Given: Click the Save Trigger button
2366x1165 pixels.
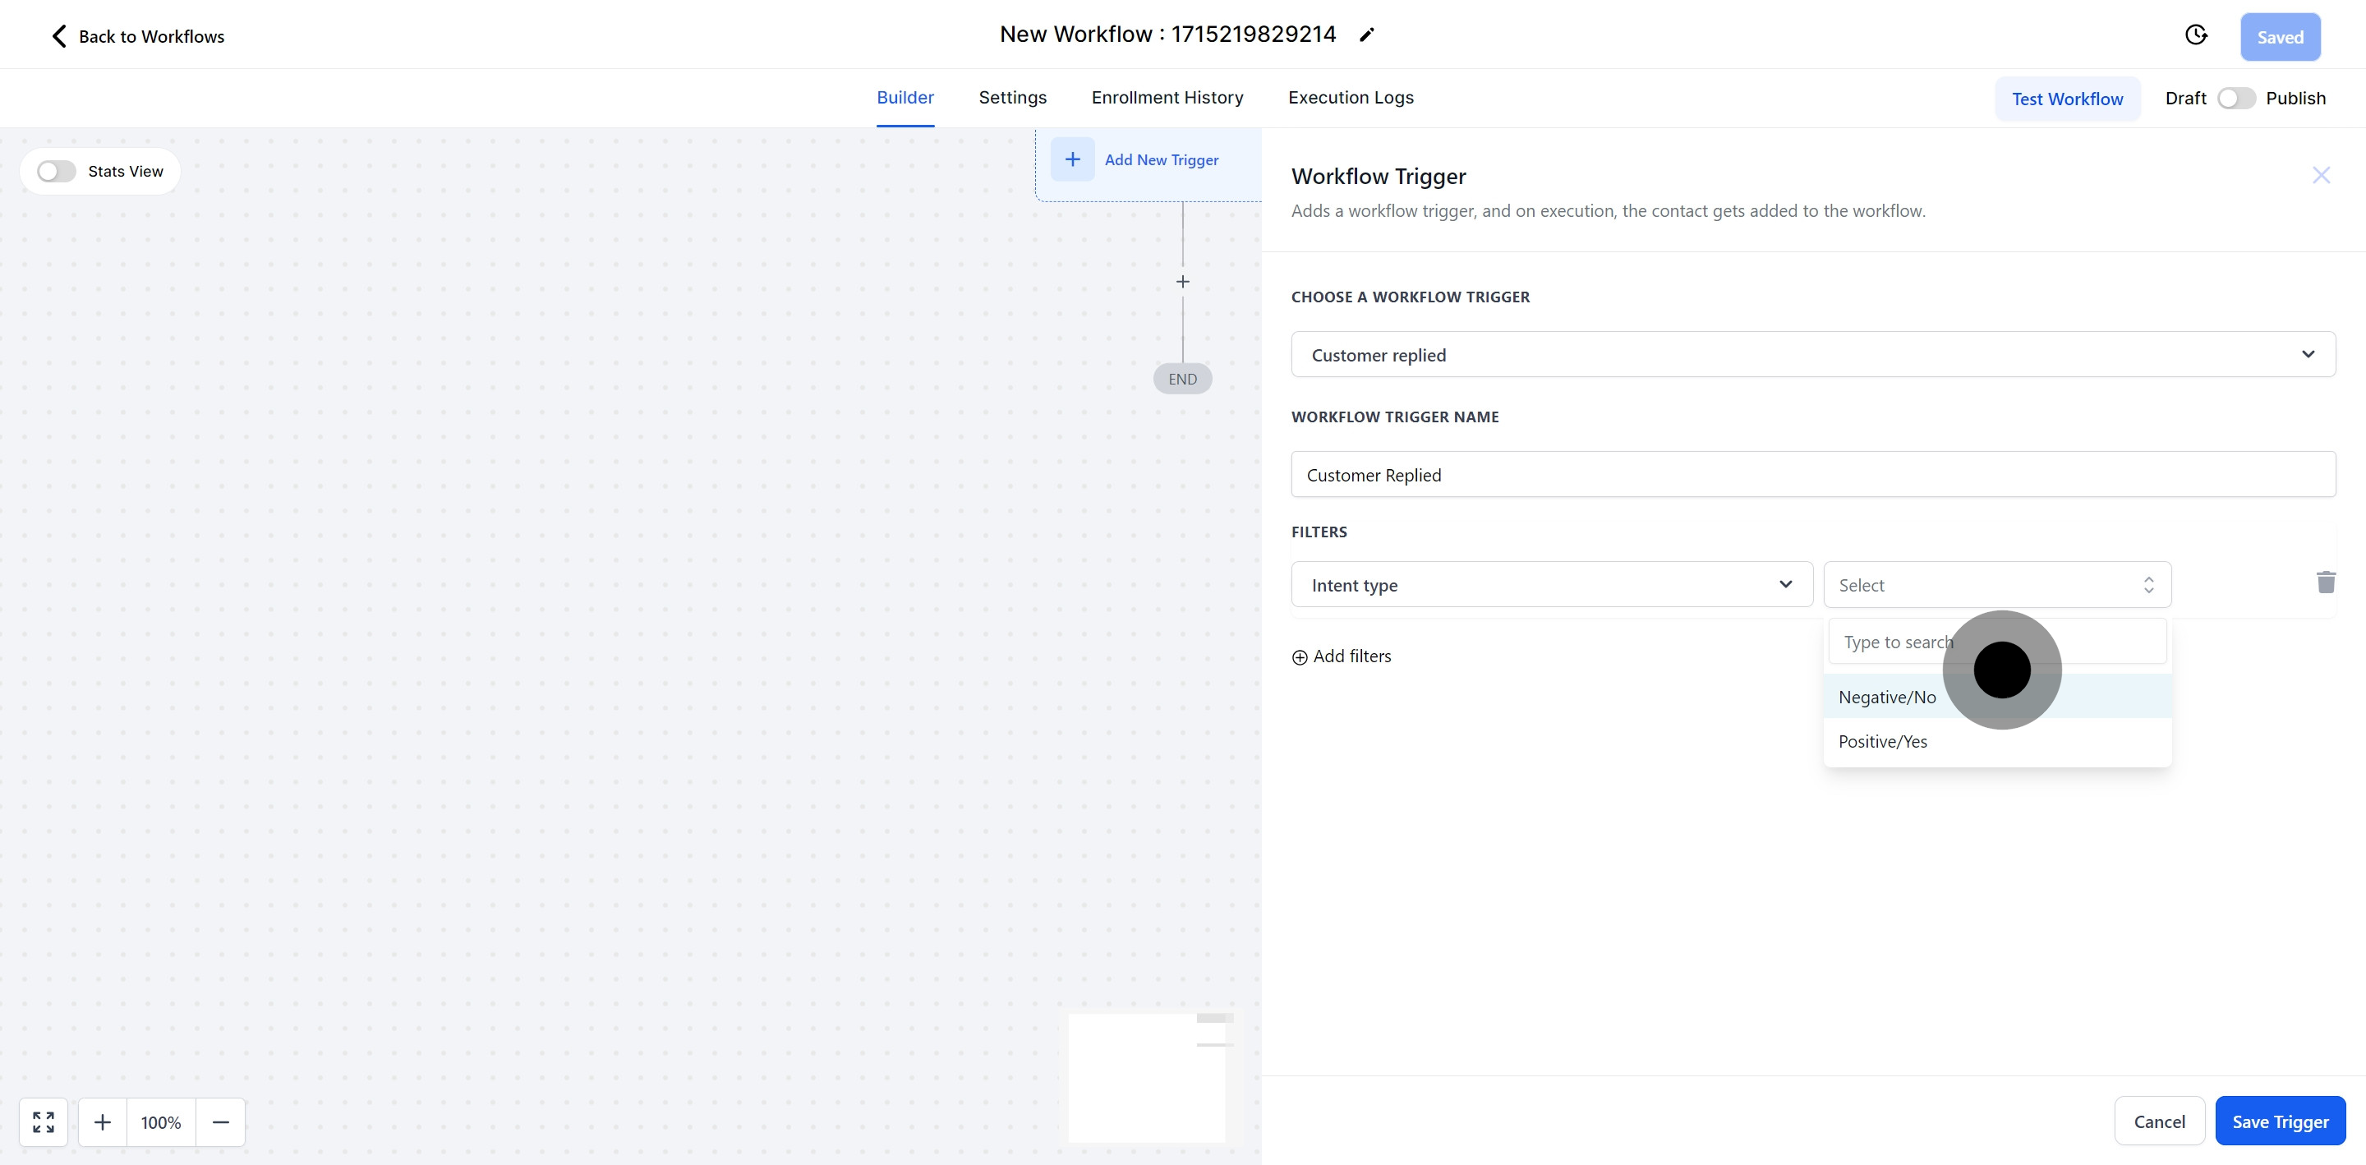Looking at the screenshot, I should pos(2280,1121).
